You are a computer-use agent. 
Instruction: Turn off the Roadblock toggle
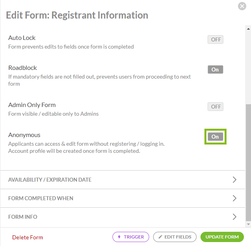coord(215,69)
